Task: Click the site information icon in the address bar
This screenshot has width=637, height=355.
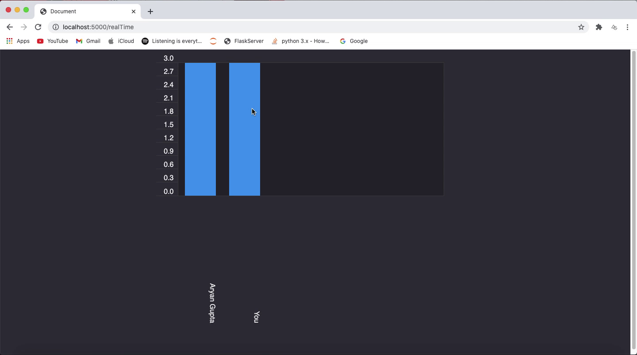Action: click(x=55, y=27)
